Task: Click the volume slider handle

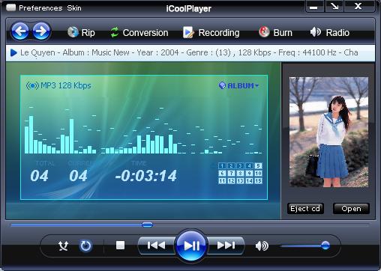Action: 325,246
